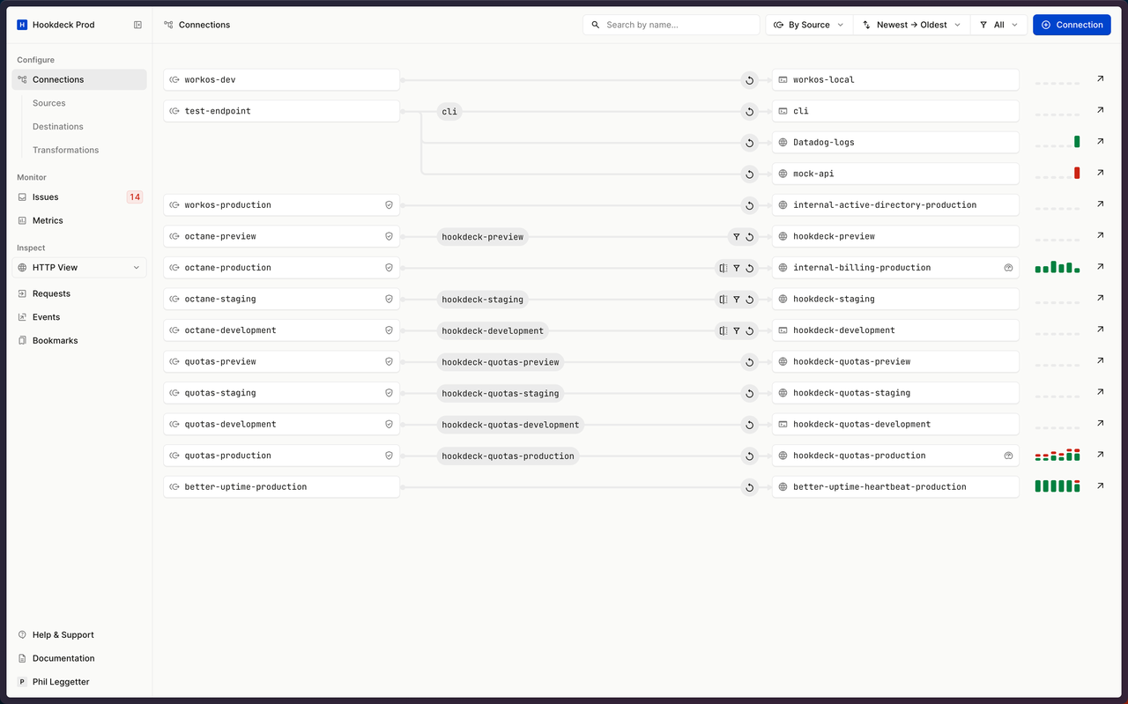Select the CLI destination icon on cli row
The height and width of the screenshot is (704, 1128).
pos(783,111)
